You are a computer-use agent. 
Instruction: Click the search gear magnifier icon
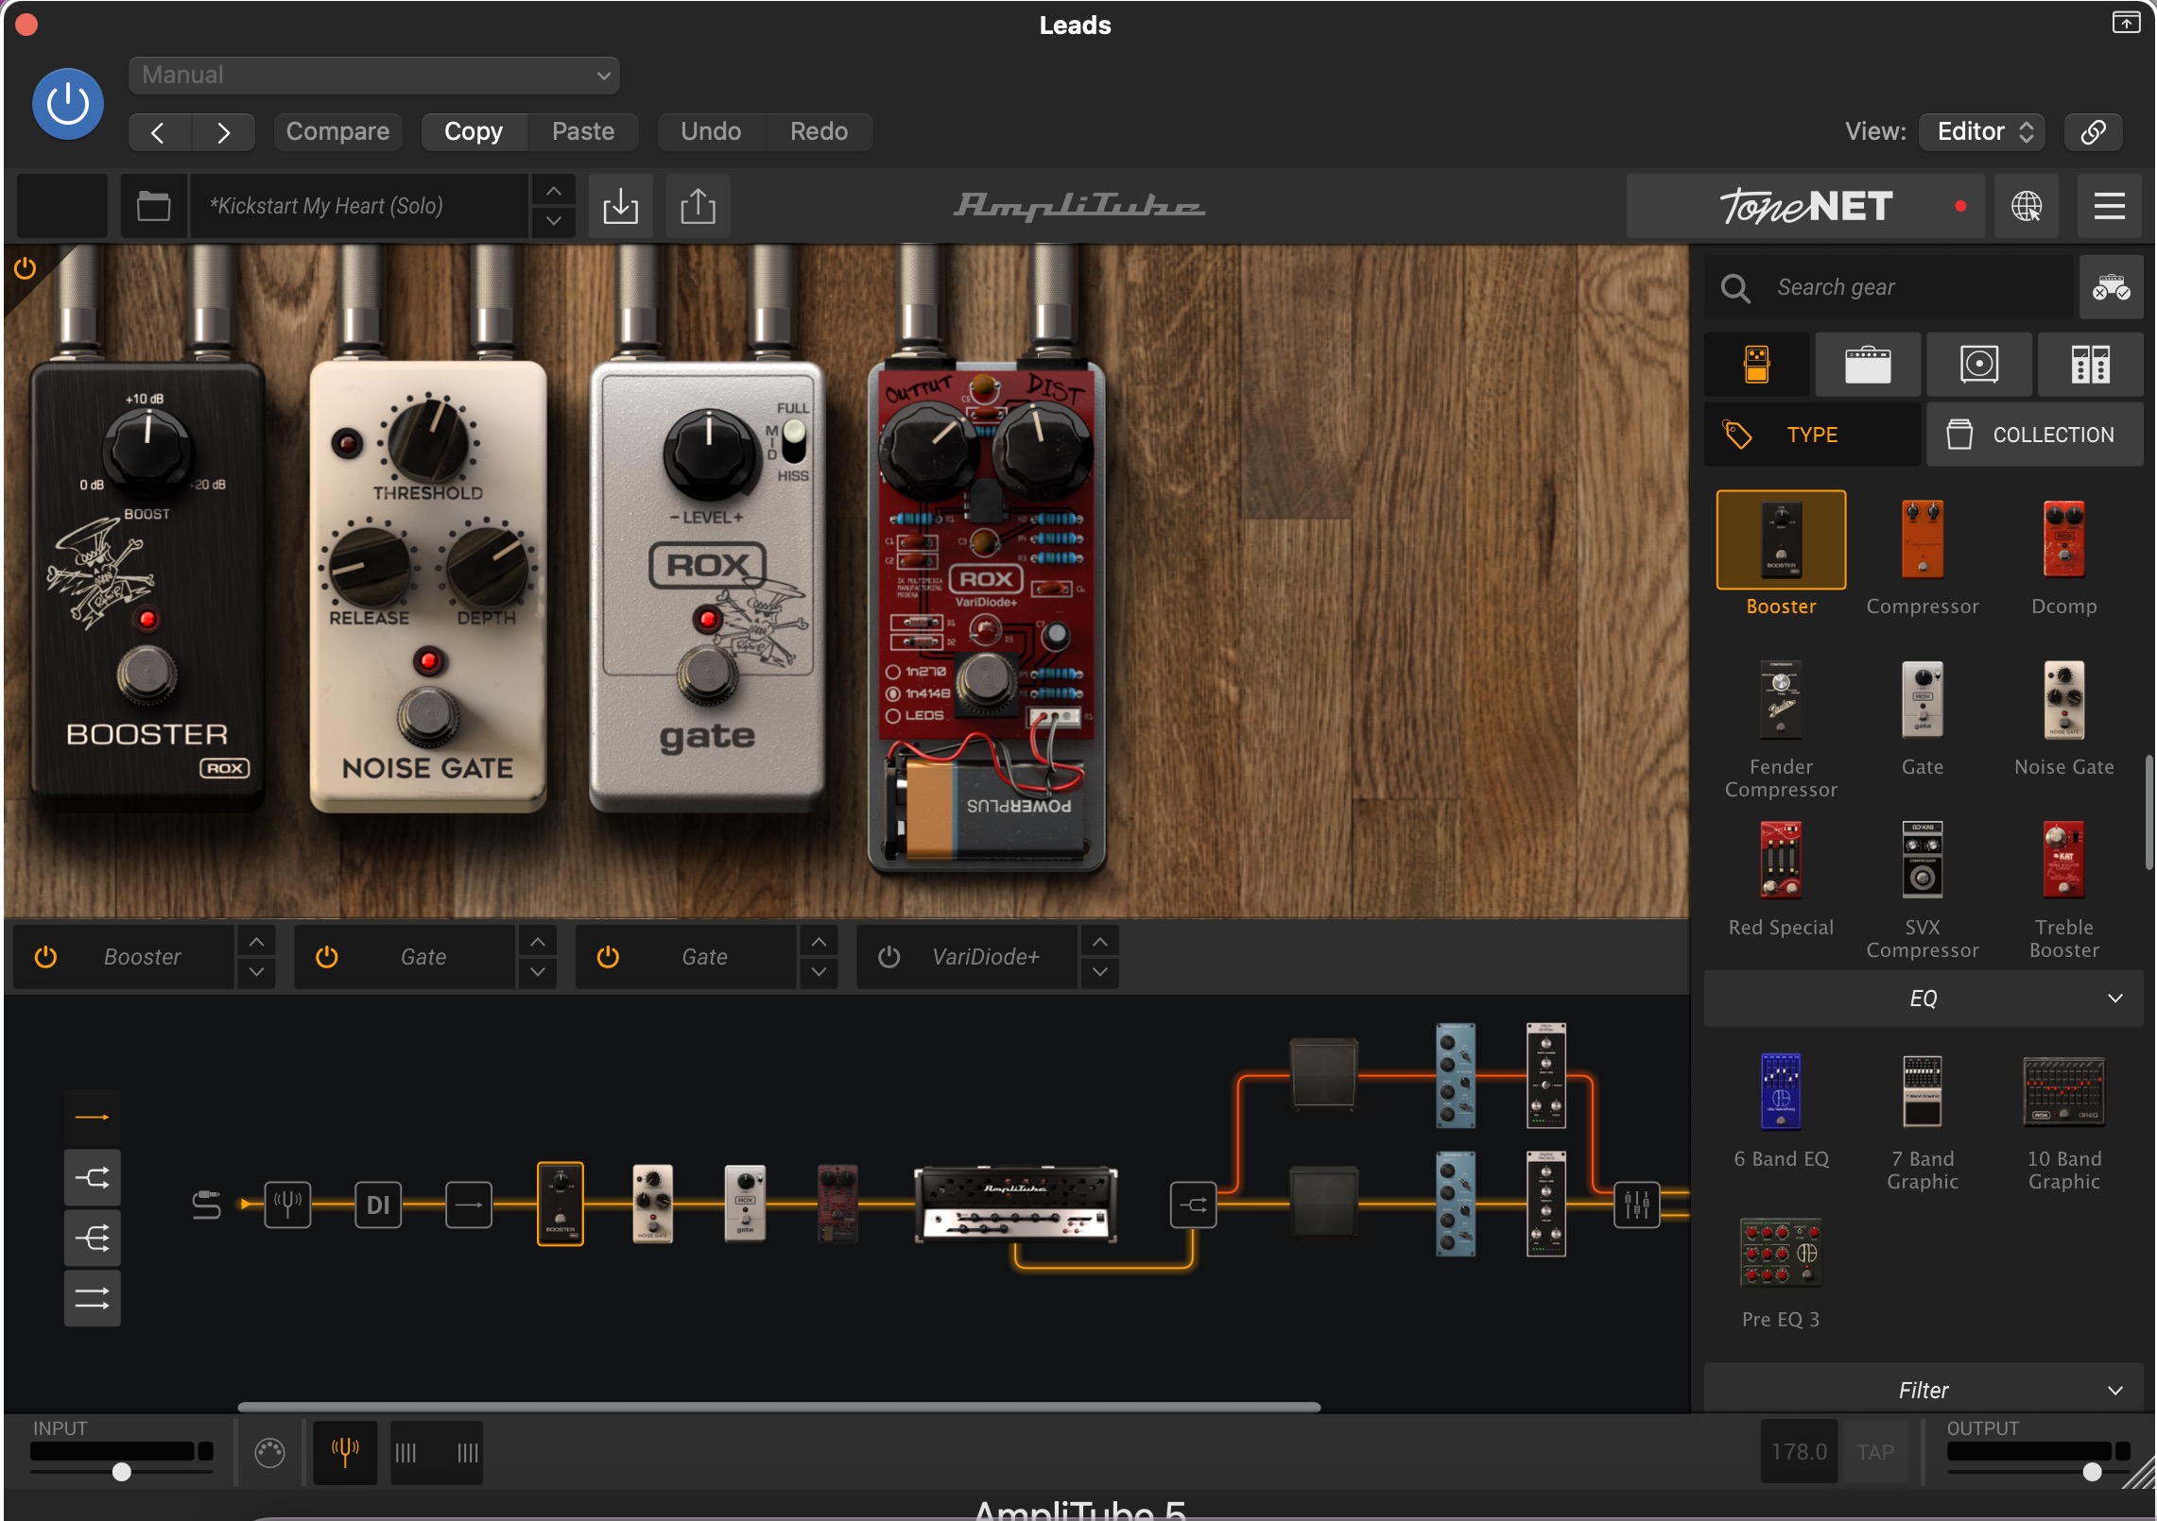point(1735,287)
